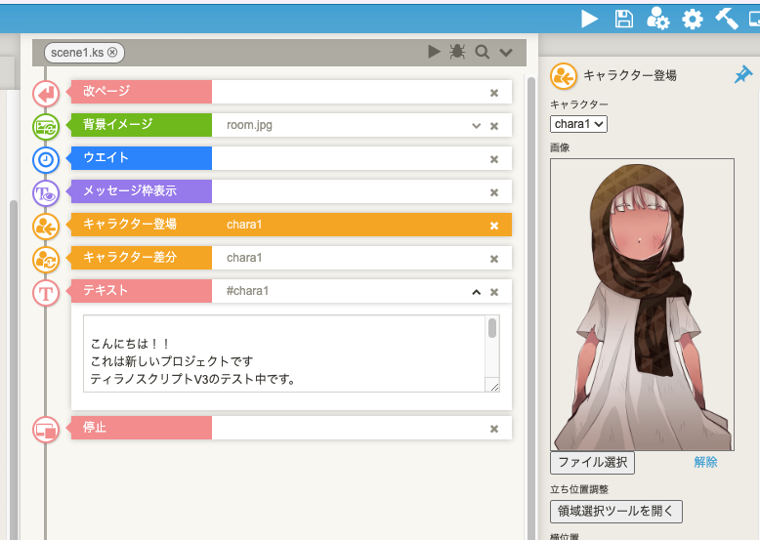Pin the character properties panel

coord(742,75)
